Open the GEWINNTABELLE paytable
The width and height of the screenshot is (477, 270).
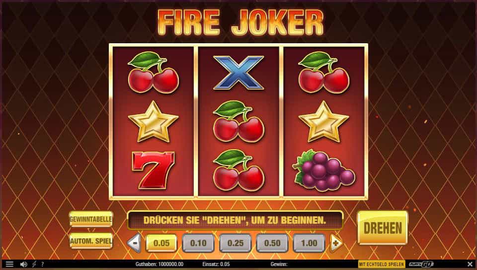click(x=91, y=219)
